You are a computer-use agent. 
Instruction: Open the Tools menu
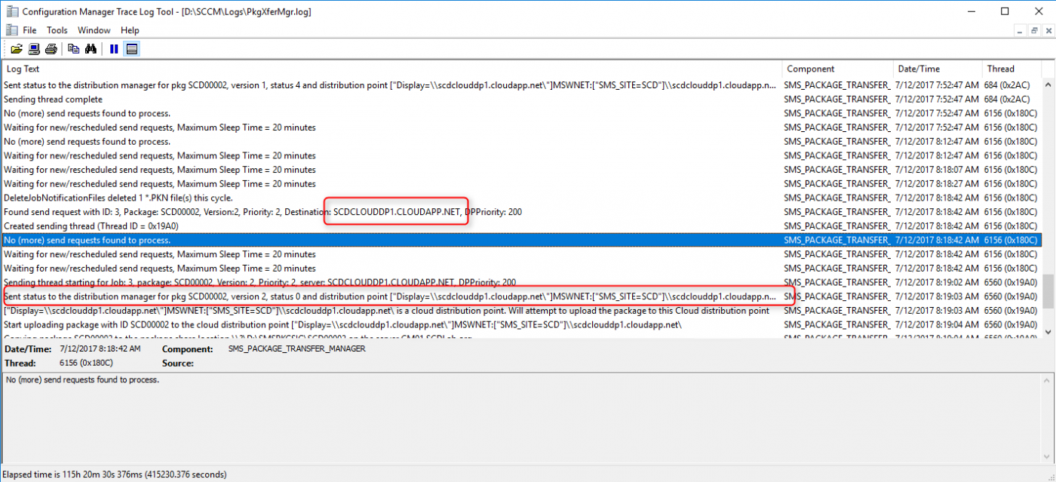click(x=57, y=30)
